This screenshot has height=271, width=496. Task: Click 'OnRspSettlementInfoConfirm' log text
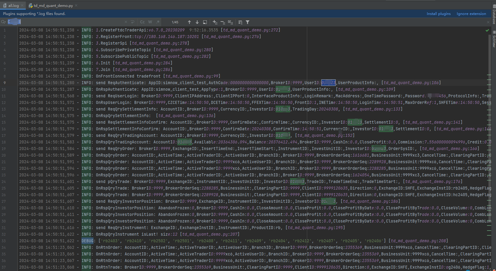(x=127, y=129)
